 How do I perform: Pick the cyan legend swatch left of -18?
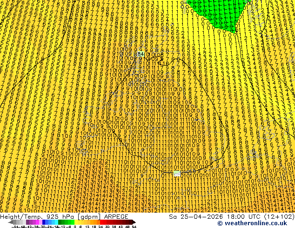[56, 222]
